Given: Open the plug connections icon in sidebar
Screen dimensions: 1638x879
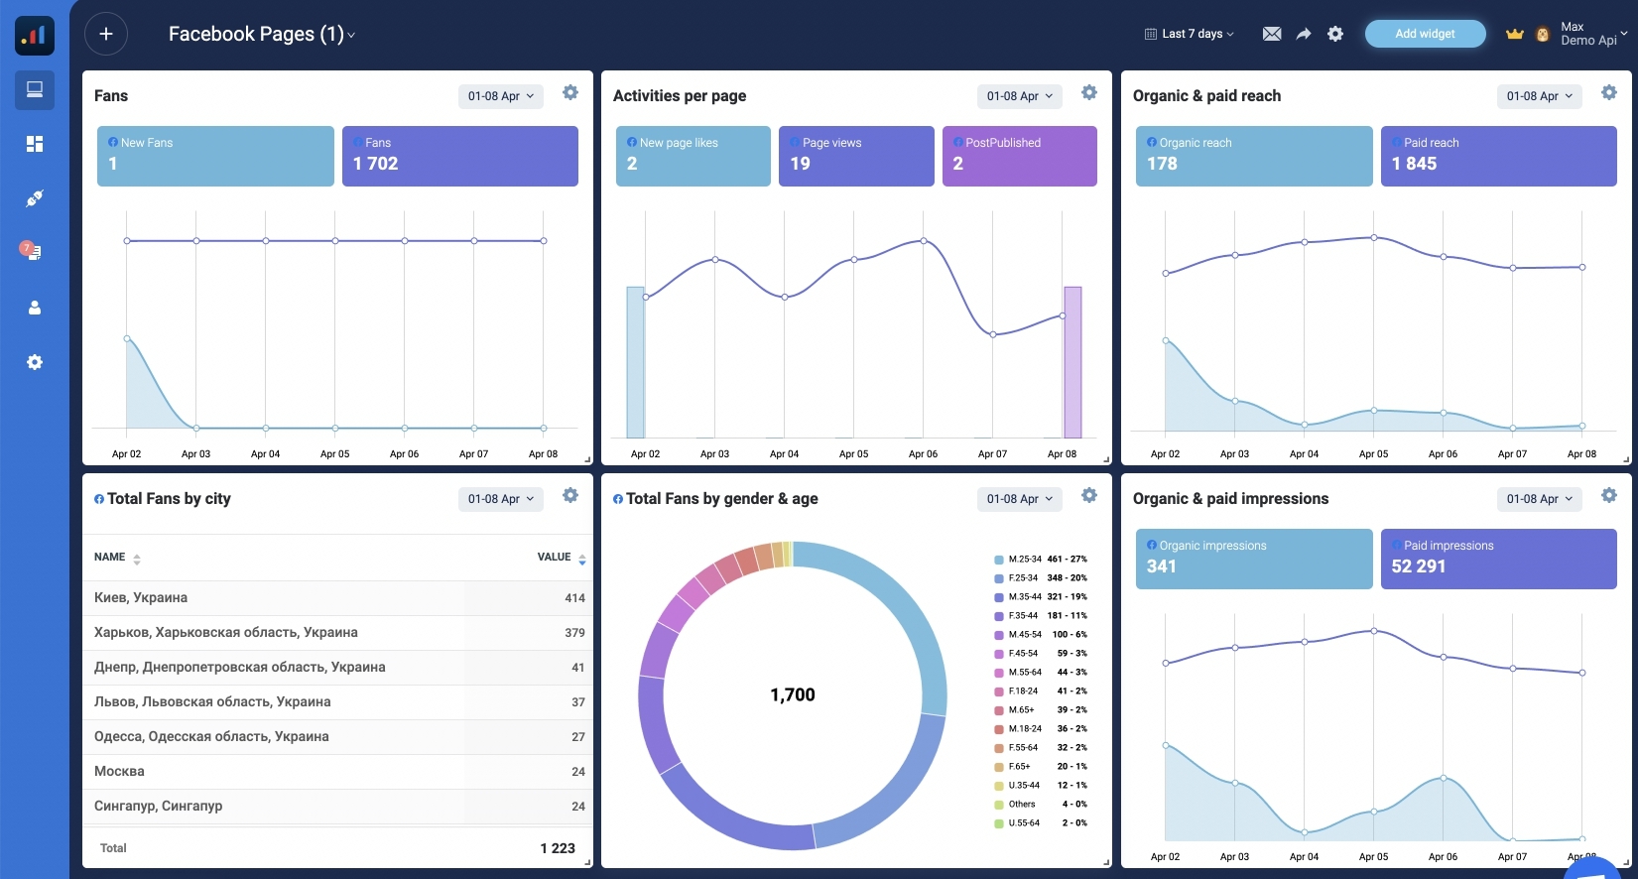Looking at the screenshot, I should pyautogui.click(x=35, y=198).
